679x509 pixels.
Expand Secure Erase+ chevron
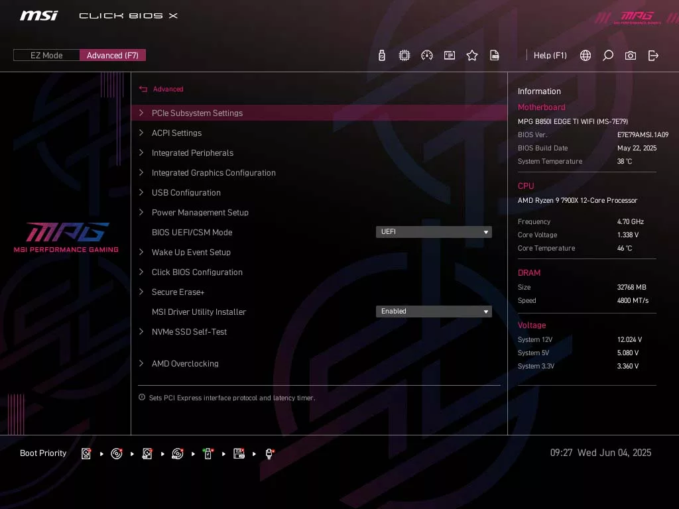pos(141,292)
